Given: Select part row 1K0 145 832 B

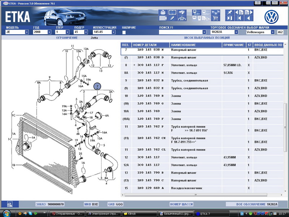Looking at the screenshot, I should [x=202, y=82].
